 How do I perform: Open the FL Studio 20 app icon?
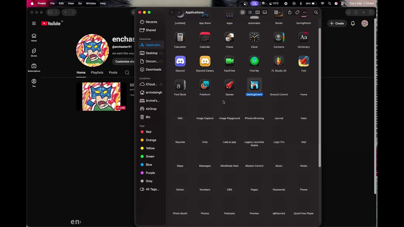[x=279, y=61]
